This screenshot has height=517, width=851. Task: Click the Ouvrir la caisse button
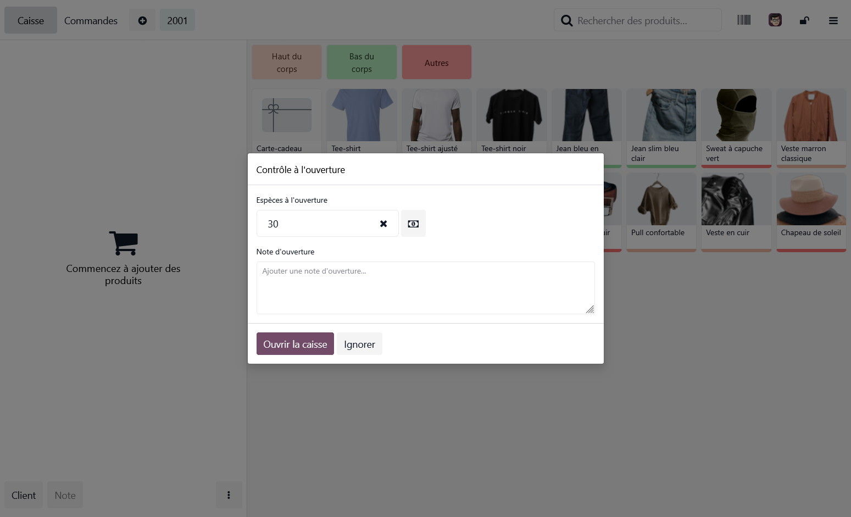point(295,343)
